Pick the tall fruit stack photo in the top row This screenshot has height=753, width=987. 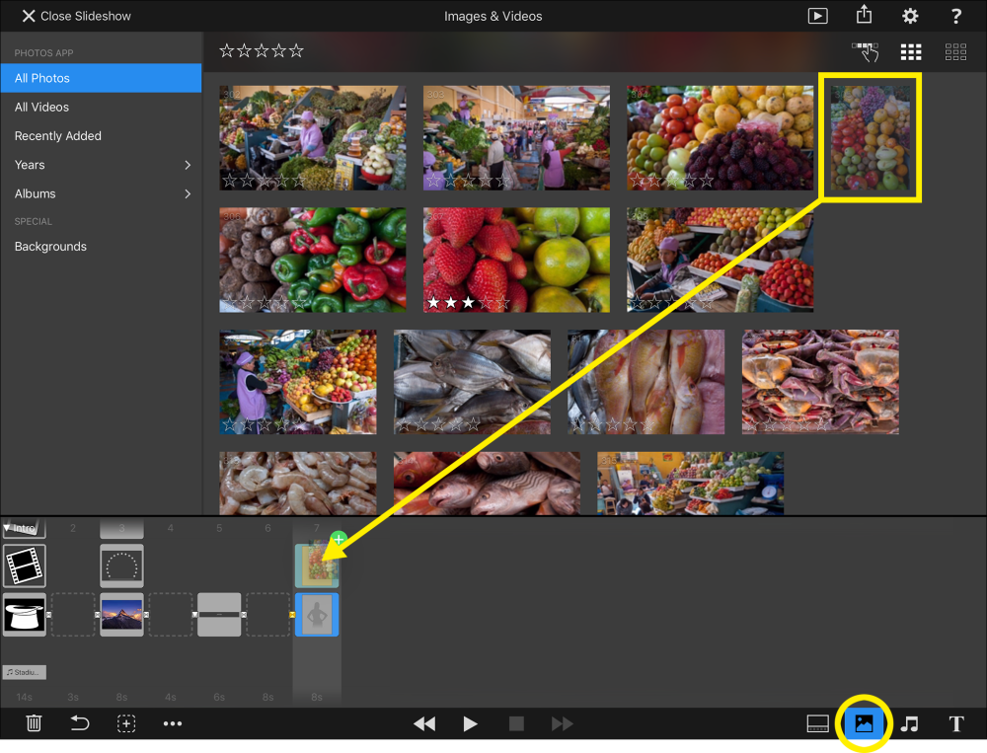click(x=870, y=138)
